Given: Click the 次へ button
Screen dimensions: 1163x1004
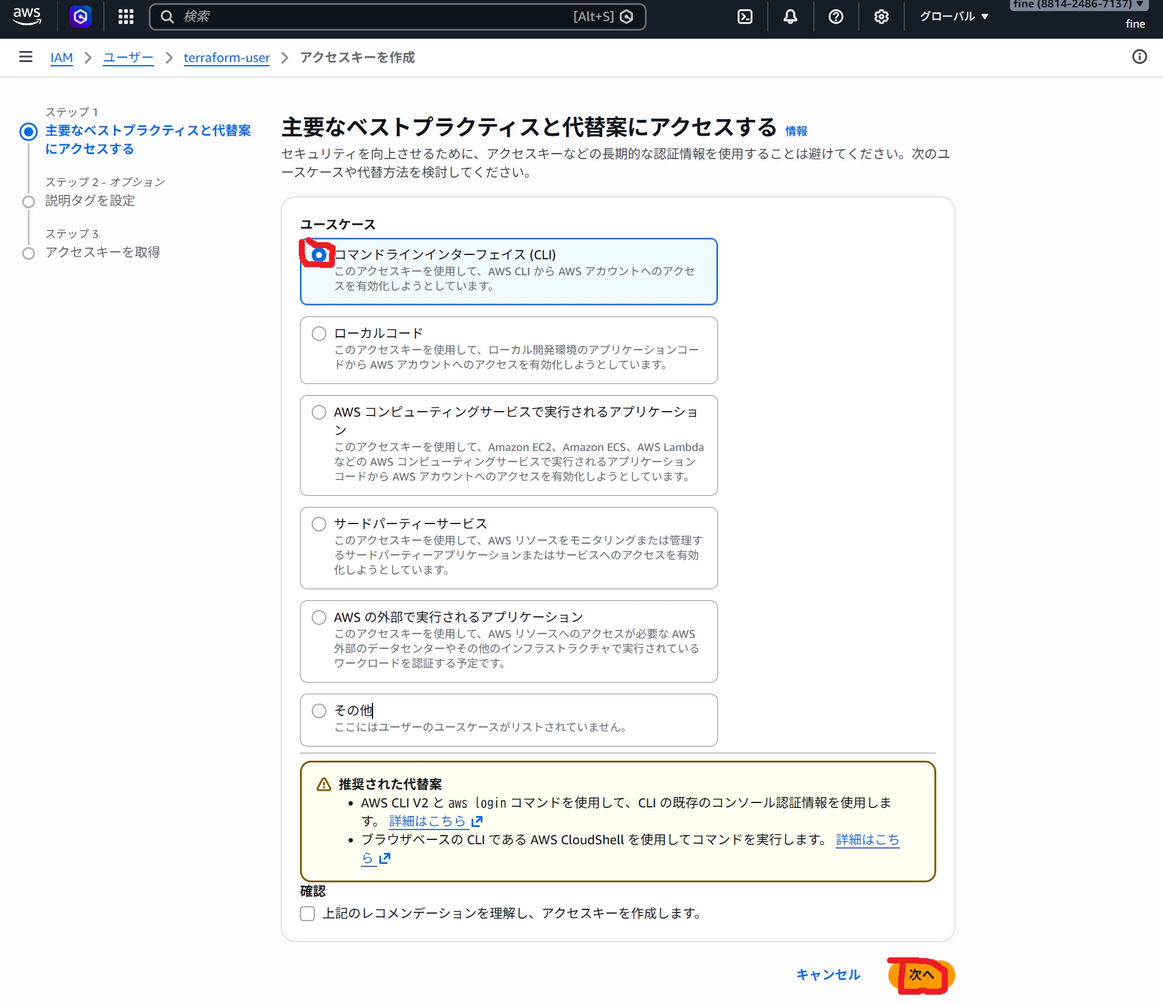Looking at the screenshot, I should tap(921, 975).
